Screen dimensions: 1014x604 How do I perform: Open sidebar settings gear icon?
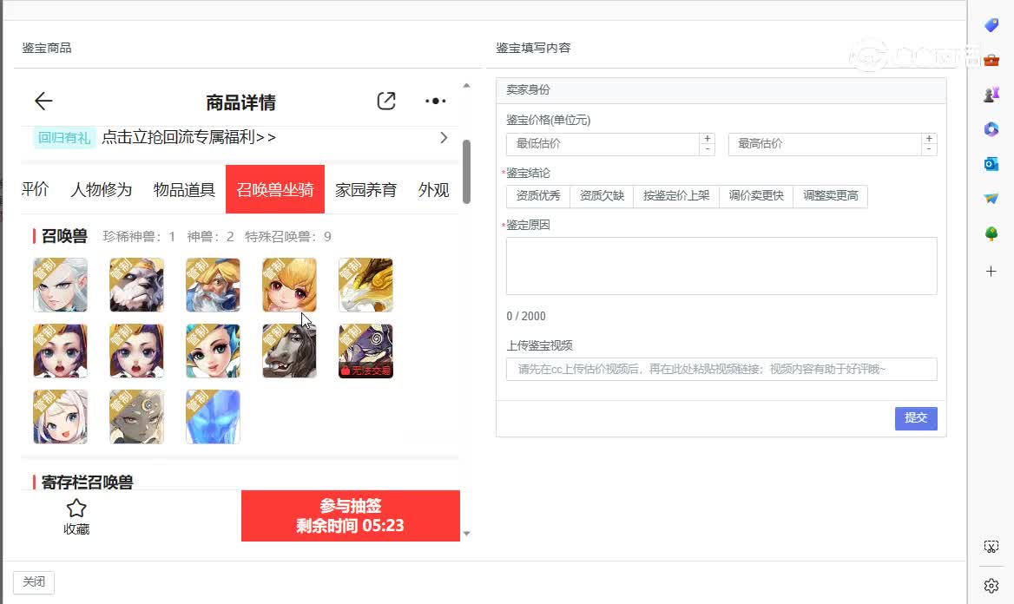point(991,586)
